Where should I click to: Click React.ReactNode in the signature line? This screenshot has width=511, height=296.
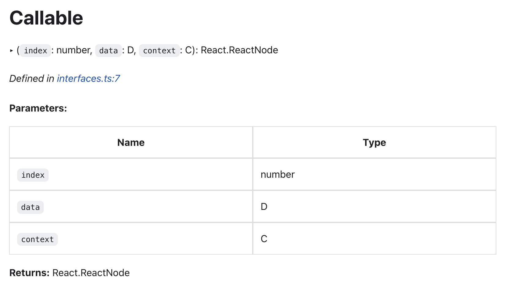point(239,50)
